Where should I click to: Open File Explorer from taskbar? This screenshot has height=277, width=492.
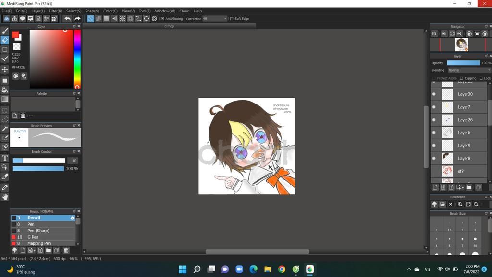pos(268,269)
